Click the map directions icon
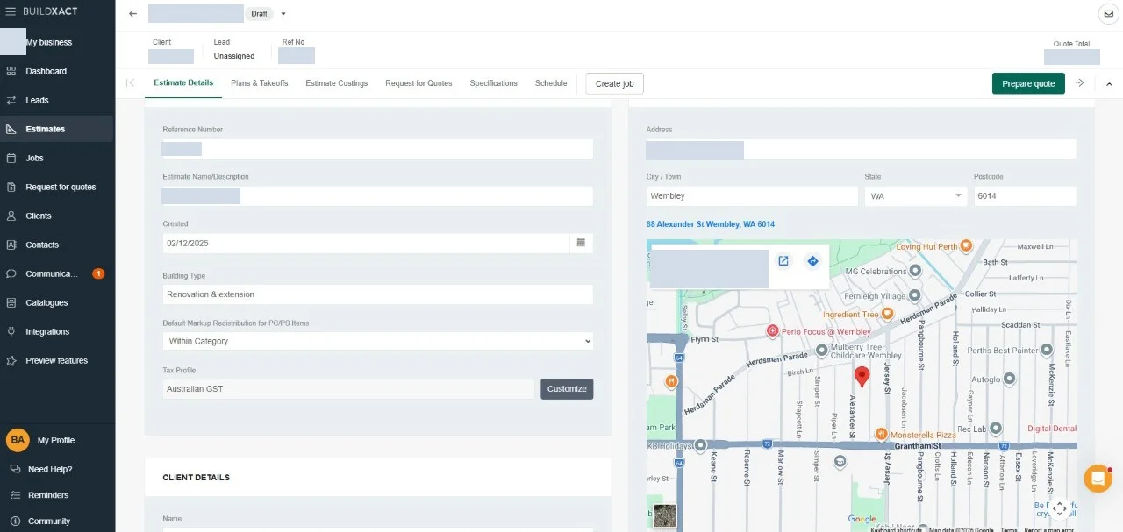The height and width of the screenshot is (532, 1123). click(x=812, y=261)
